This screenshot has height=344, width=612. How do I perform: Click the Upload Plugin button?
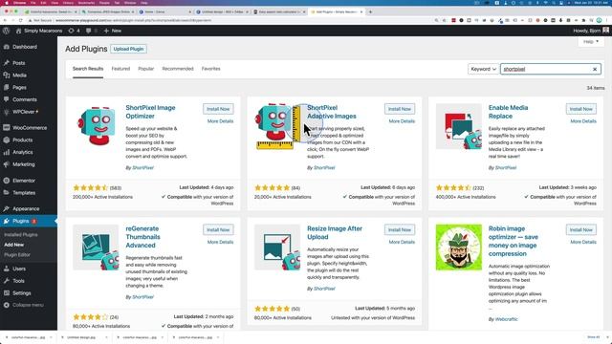[x=128, y=49]
